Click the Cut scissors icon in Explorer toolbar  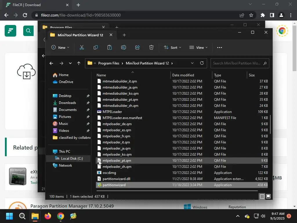tap(82, 47)
